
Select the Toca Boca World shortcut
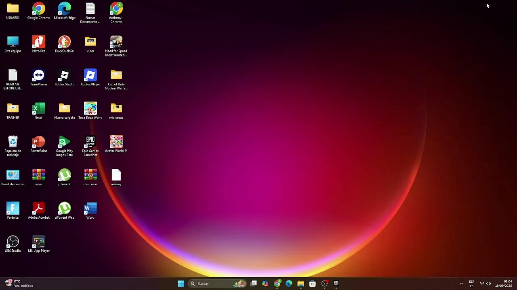[90, 112]
